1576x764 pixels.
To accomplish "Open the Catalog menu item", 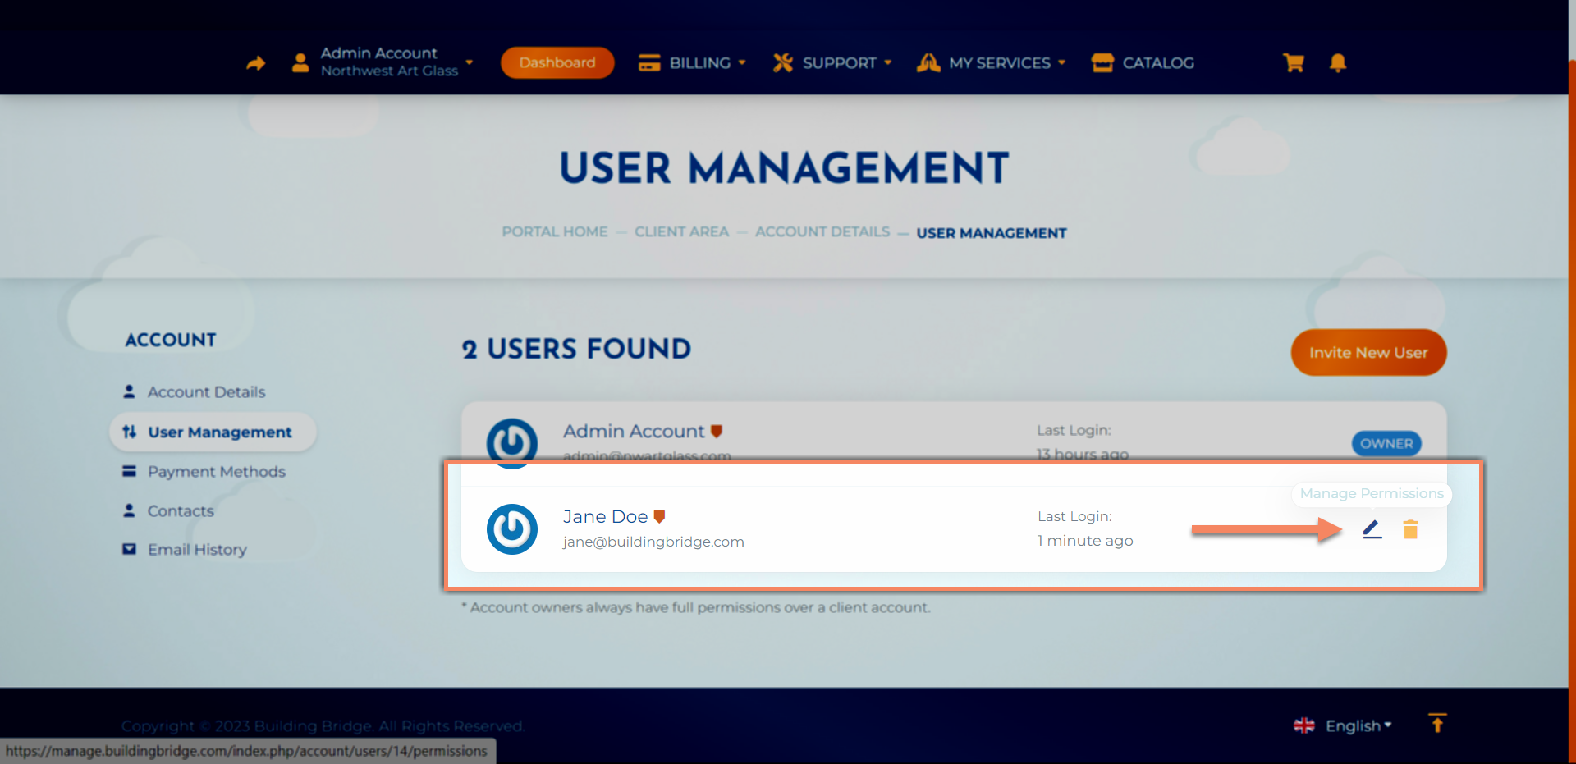I will point(1143,63).
